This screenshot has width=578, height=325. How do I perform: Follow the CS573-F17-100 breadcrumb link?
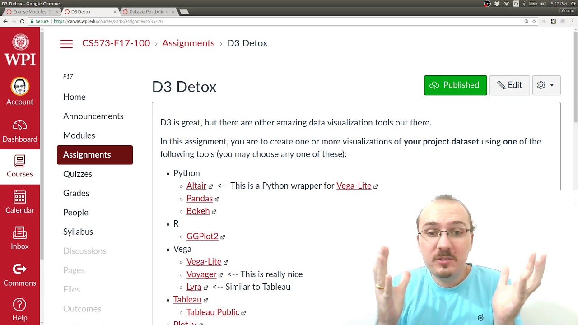pyautogui.click(x=116, y=43)
